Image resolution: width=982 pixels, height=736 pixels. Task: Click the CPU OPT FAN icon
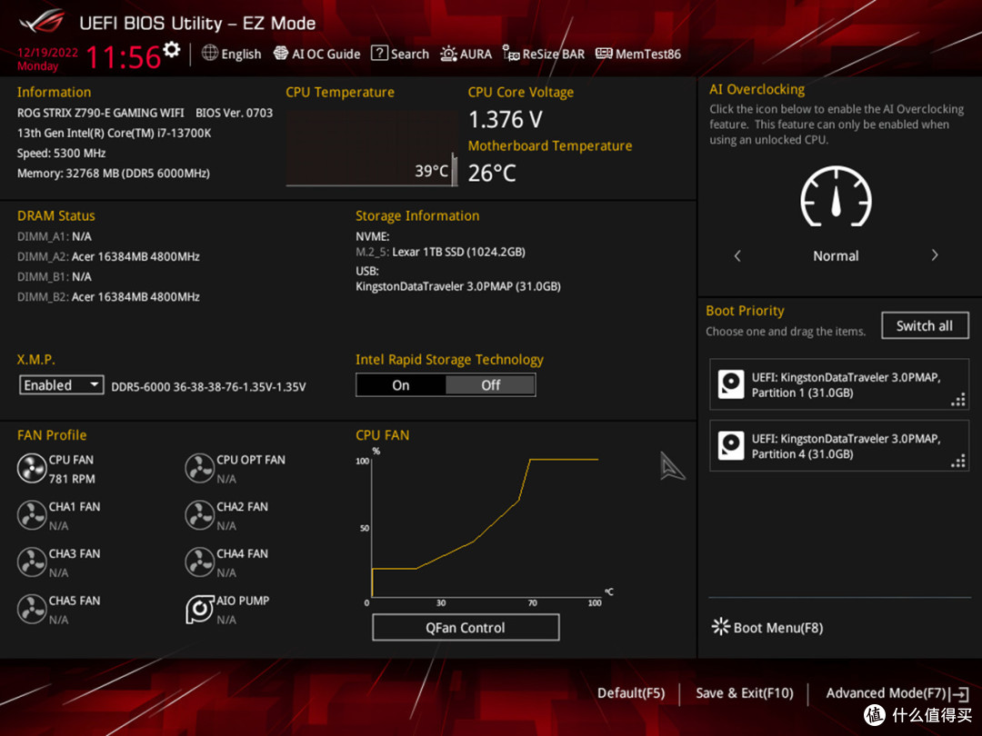pyautogui.click(x=200, y=468)
